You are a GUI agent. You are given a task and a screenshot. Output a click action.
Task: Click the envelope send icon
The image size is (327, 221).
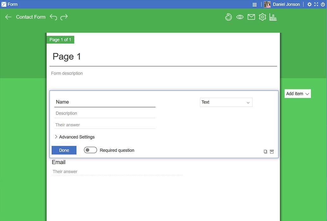click(251, 17)
